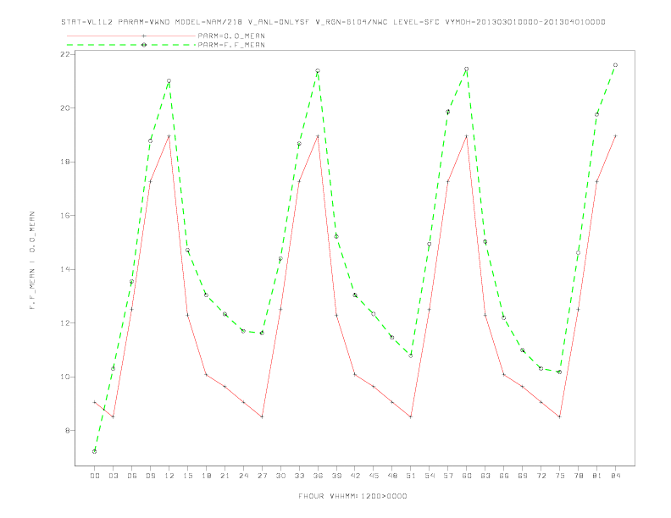Click the x-axis tick label 36

pyautogui.click(x=318, y=476)
